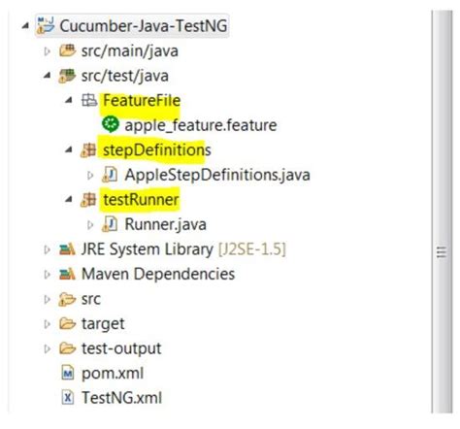The image size is (460, 429).
Task: Select the Runner.java file
Action: click(x=165, y=224)
